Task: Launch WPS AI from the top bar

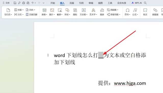Action: 137,3
